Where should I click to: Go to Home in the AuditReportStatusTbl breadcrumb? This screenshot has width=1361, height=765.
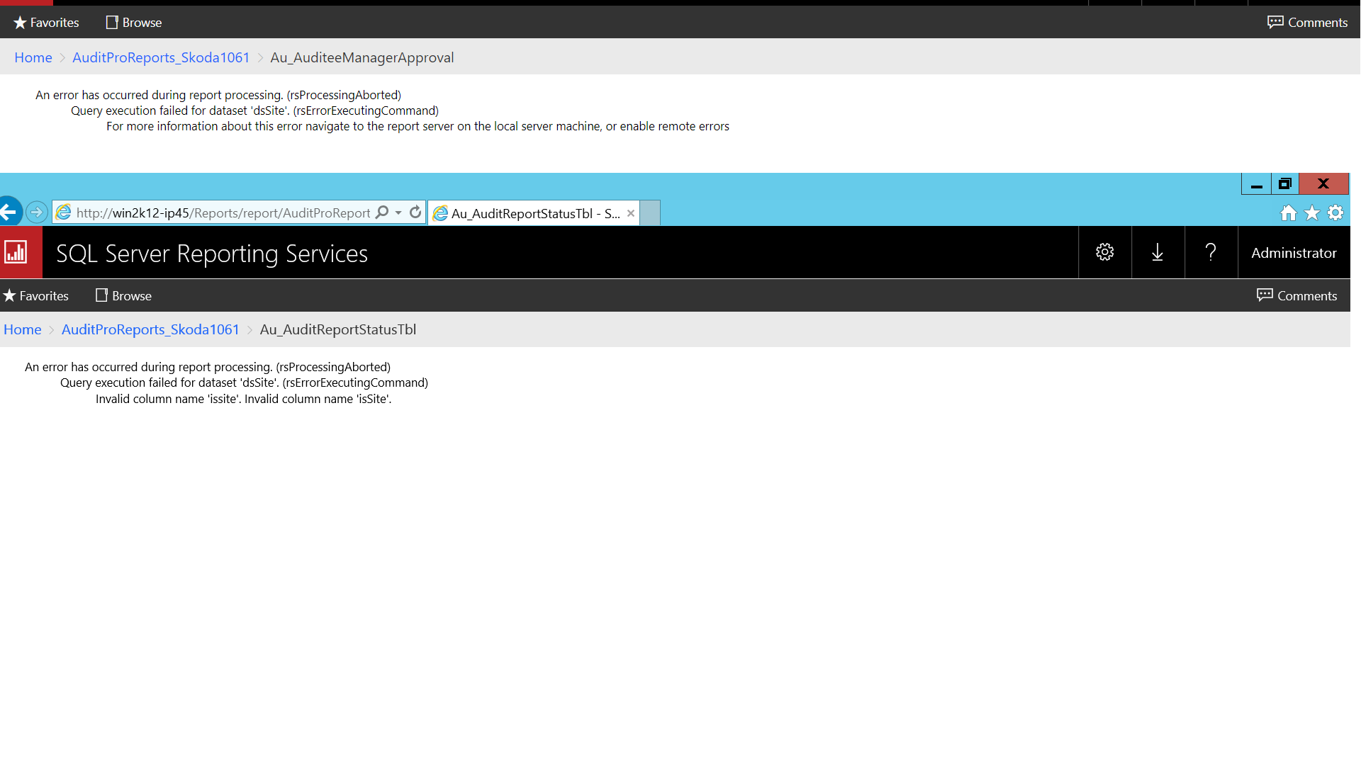[23, 329]
